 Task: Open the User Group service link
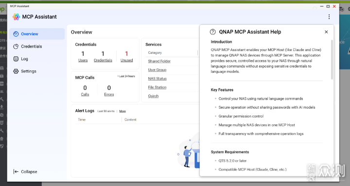tap(157, 70)
